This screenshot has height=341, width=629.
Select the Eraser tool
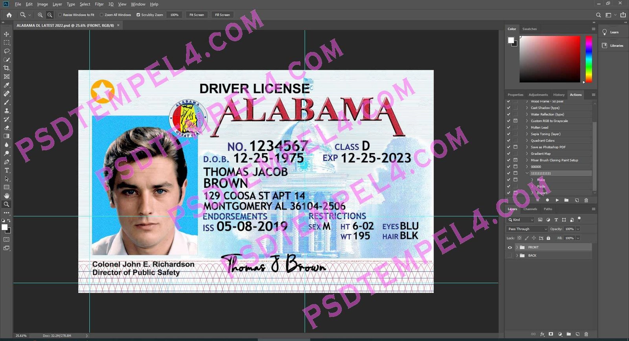(x=7, y=128)
